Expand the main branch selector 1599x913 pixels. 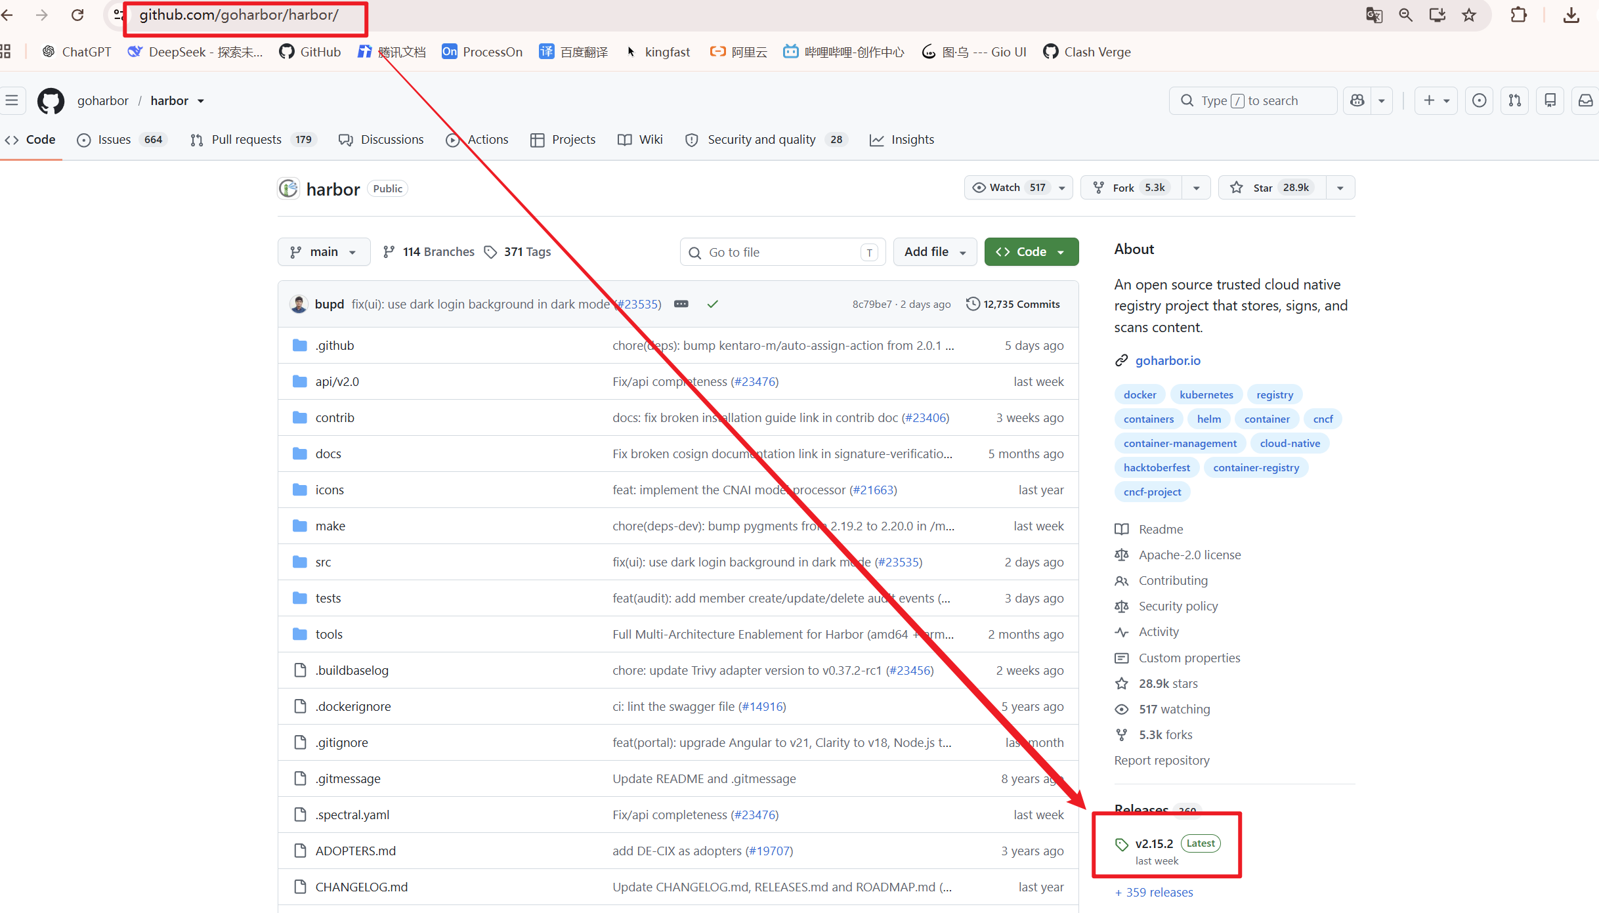[x=324, y=252]
